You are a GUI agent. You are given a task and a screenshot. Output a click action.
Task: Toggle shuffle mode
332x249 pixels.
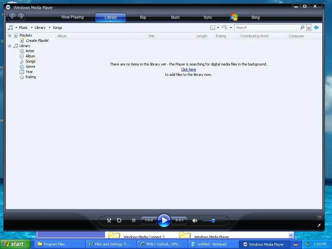tap(109, 220)
